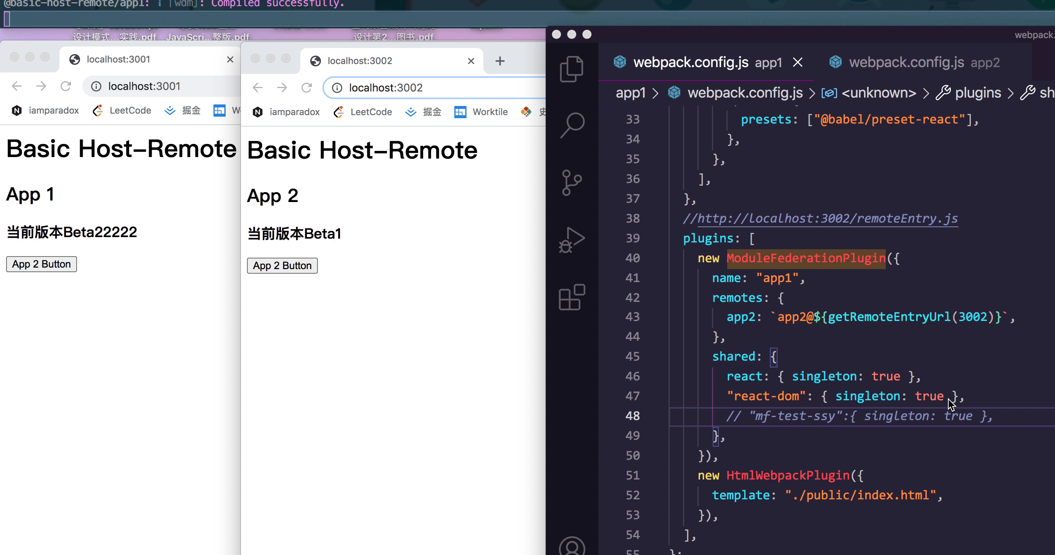The height and width of the screenshot is (555, 1055).
Task: Click Forward arrow in localhost:3001 window
Action: (x=41, y=86)
